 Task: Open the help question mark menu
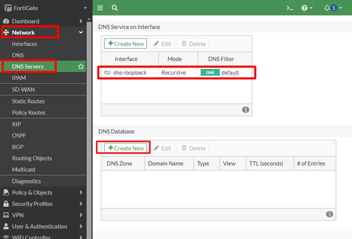pyautogui.click(x=304, y=8)
